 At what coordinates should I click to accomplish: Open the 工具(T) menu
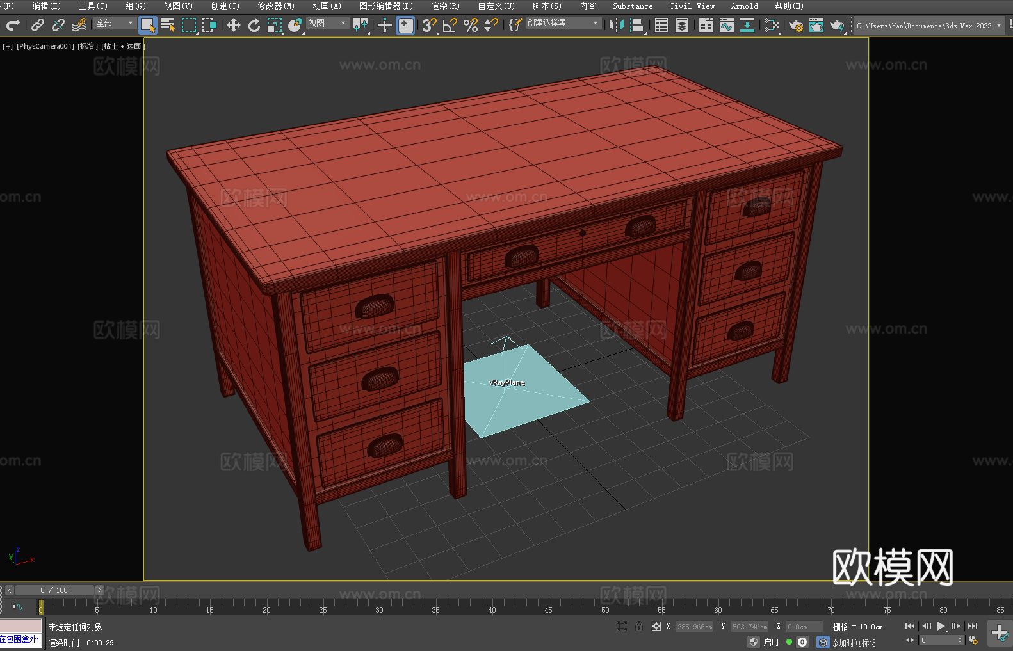93,6
